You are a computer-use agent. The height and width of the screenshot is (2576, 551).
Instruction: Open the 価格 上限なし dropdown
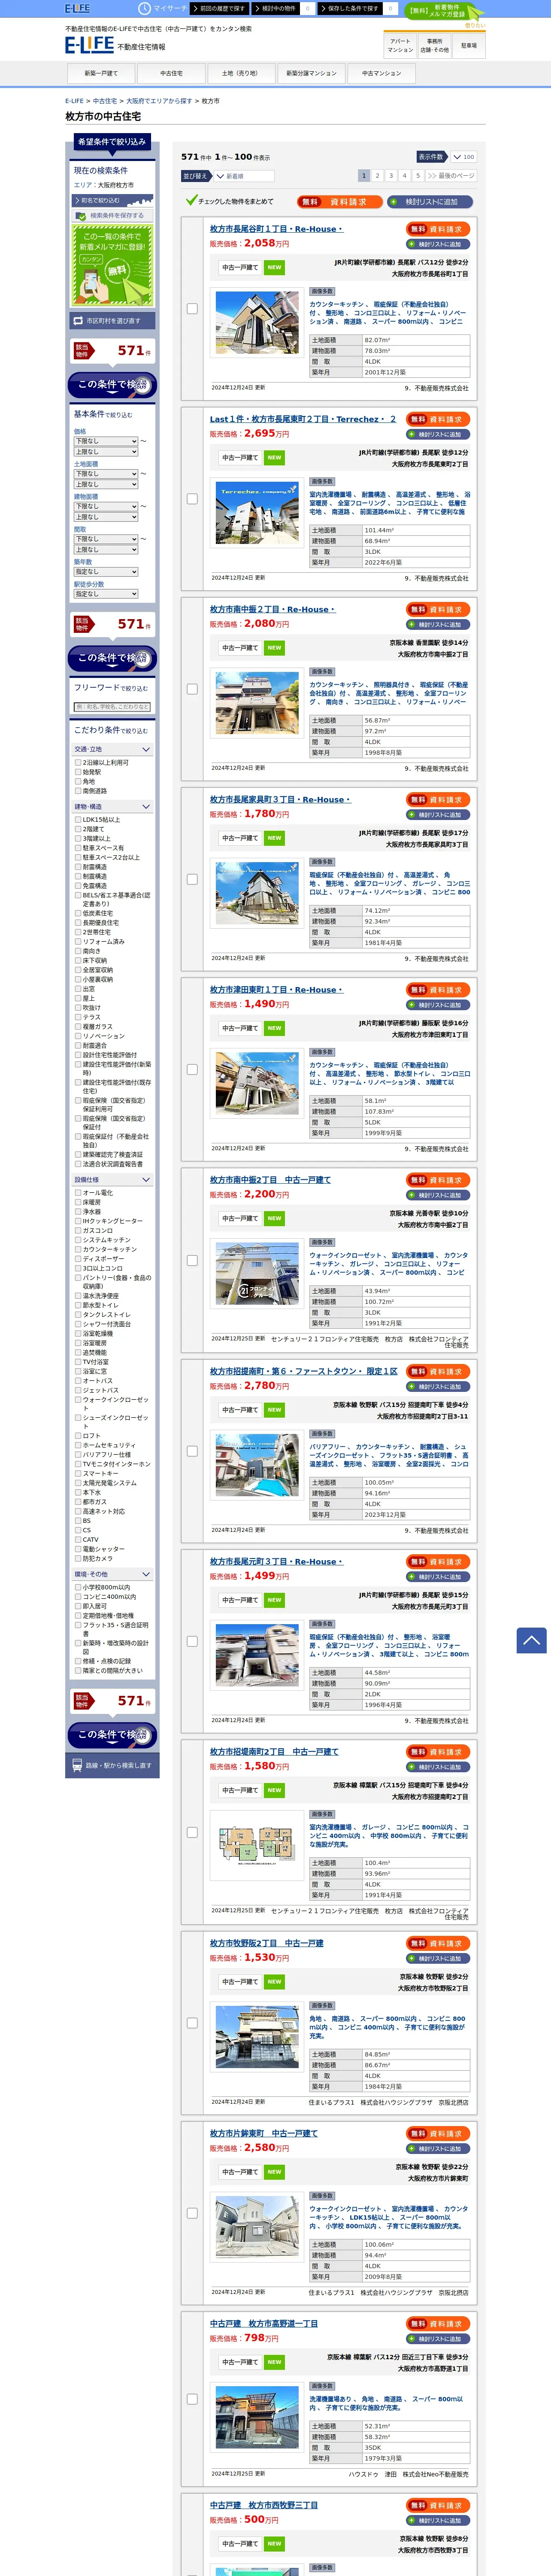pyautogui.click(x=105, y=452)
